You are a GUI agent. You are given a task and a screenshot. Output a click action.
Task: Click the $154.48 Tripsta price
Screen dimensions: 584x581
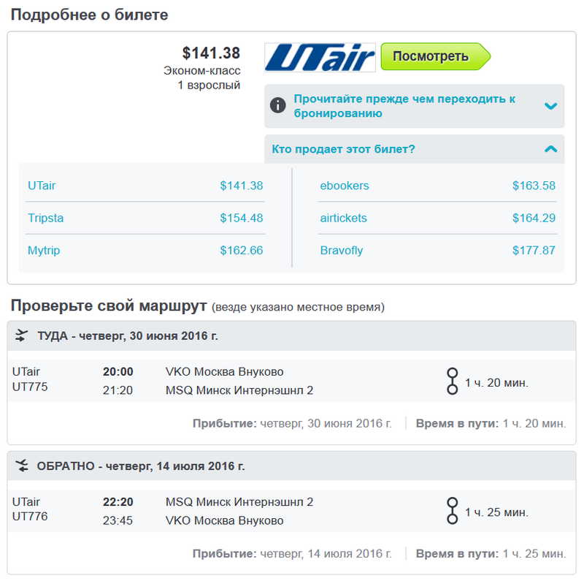click(242, 218)
